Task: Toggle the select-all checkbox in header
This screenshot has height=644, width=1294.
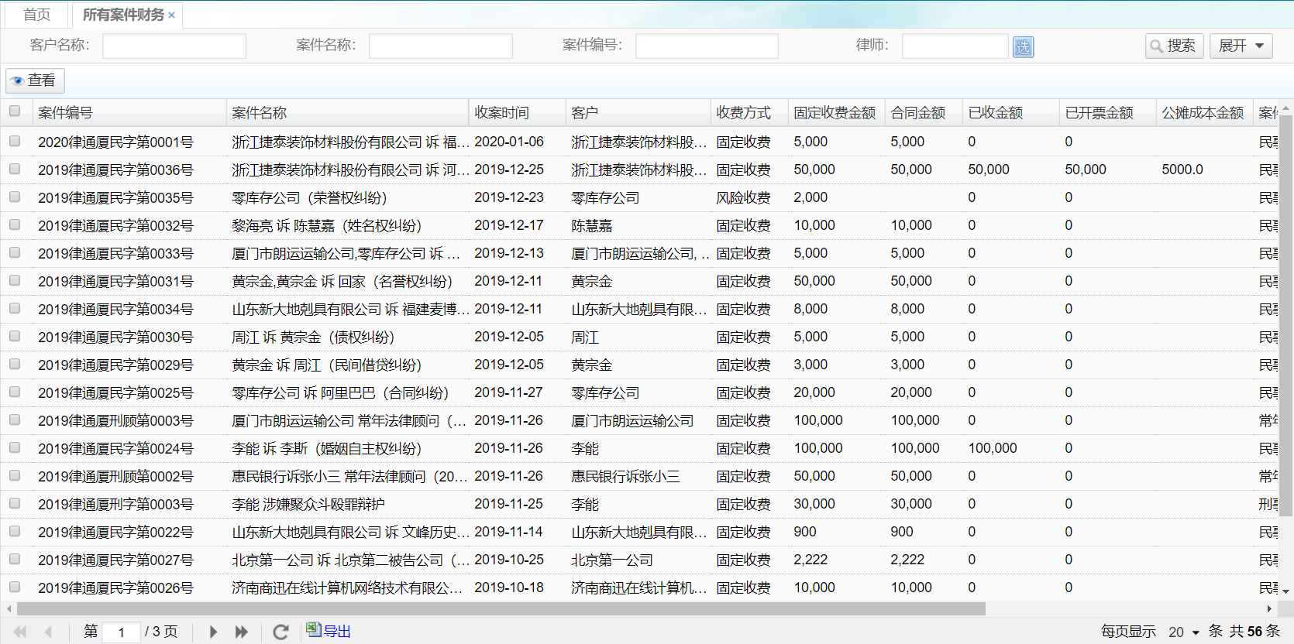Action: click(15, 111)
